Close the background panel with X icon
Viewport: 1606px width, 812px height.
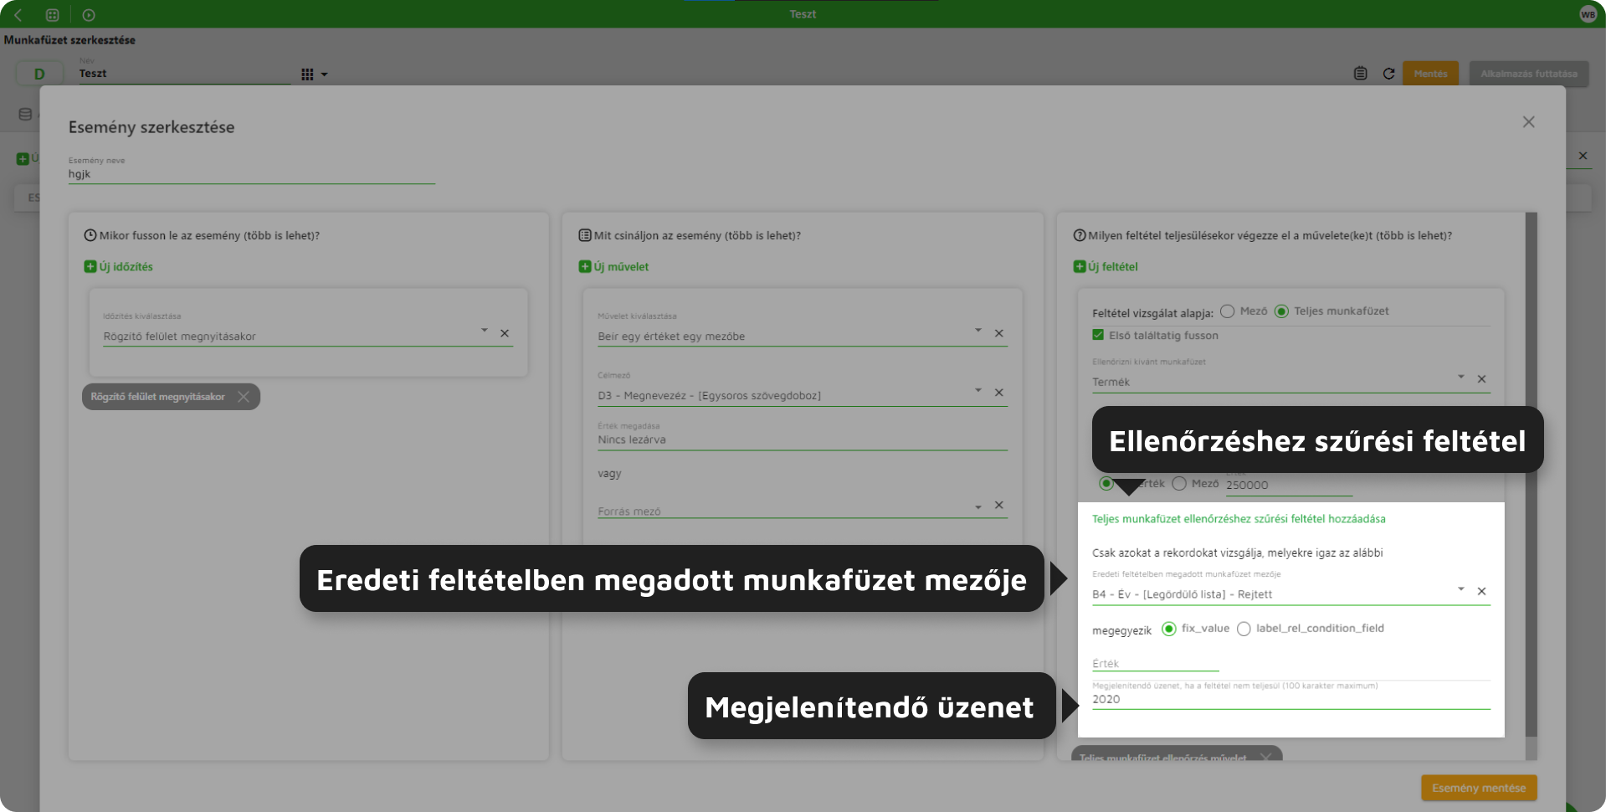click(1583, 156)
